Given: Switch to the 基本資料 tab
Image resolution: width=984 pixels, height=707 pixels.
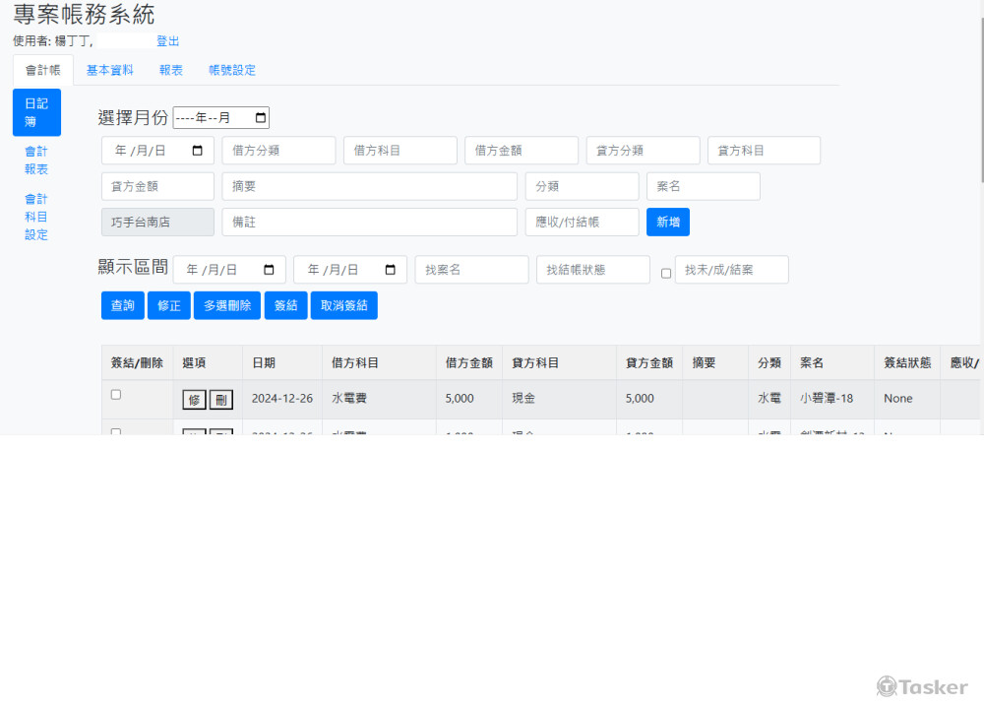Looking at the screenshot, I should 110,70.
